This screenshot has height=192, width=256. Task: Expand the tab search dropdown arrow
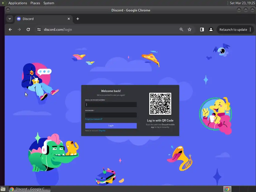10,19
